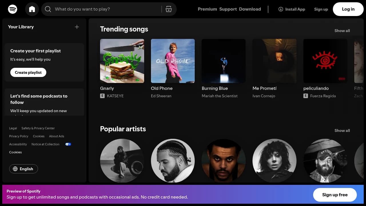Open the Ed Sheeran artist link

pyautogui.click(x=161, y=96)
